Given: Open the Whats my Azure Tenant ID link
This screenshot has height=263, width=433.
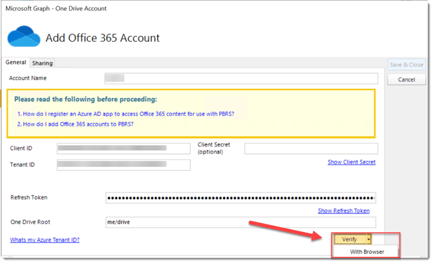Looking at the screenshot, I should tap(45, 240).
